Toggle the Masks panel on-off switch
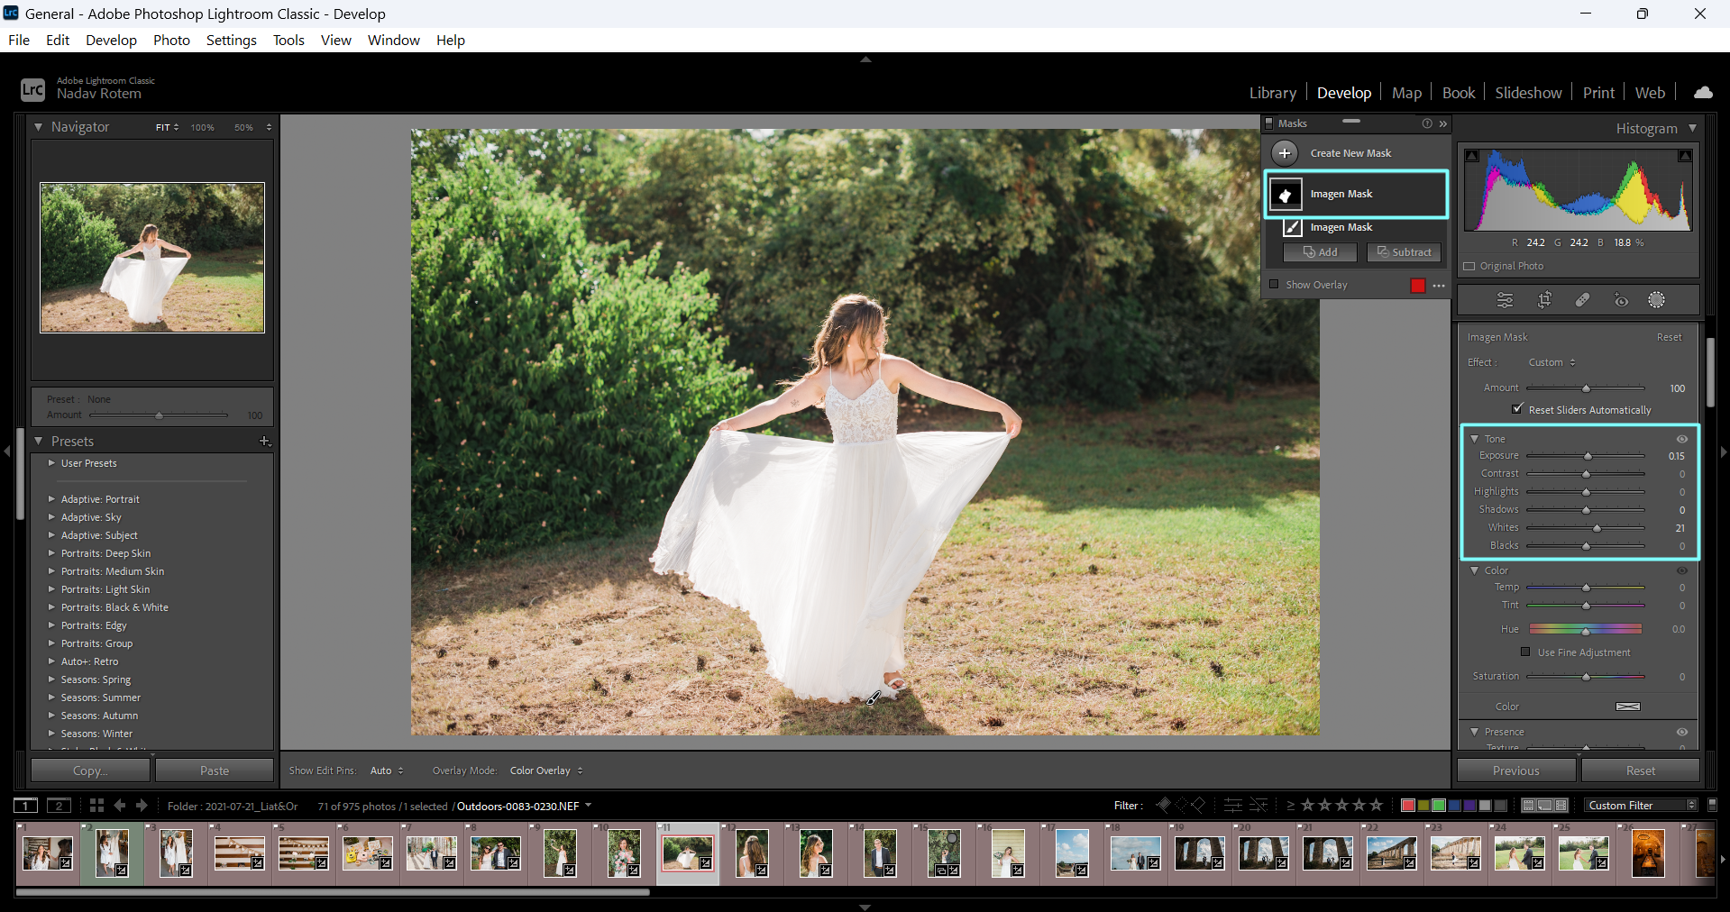Screen dimensions: 1730x912 click(x=1268, y=123)
